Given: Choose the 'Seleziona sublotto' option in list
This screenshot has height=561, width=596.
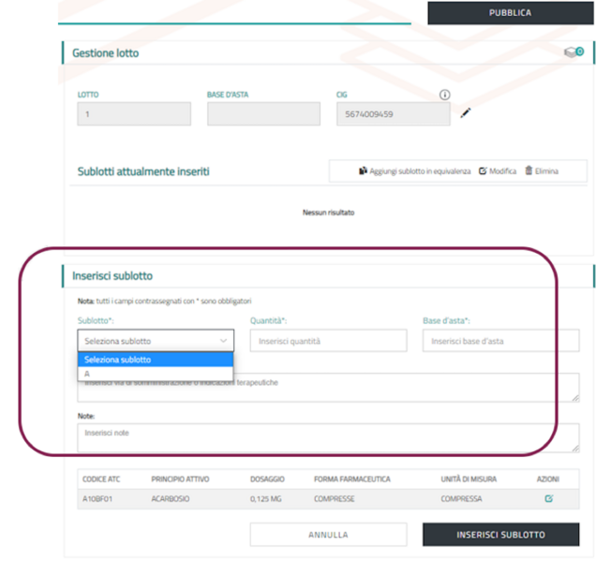Looking at the screenshot, I should tap(155, 360).
